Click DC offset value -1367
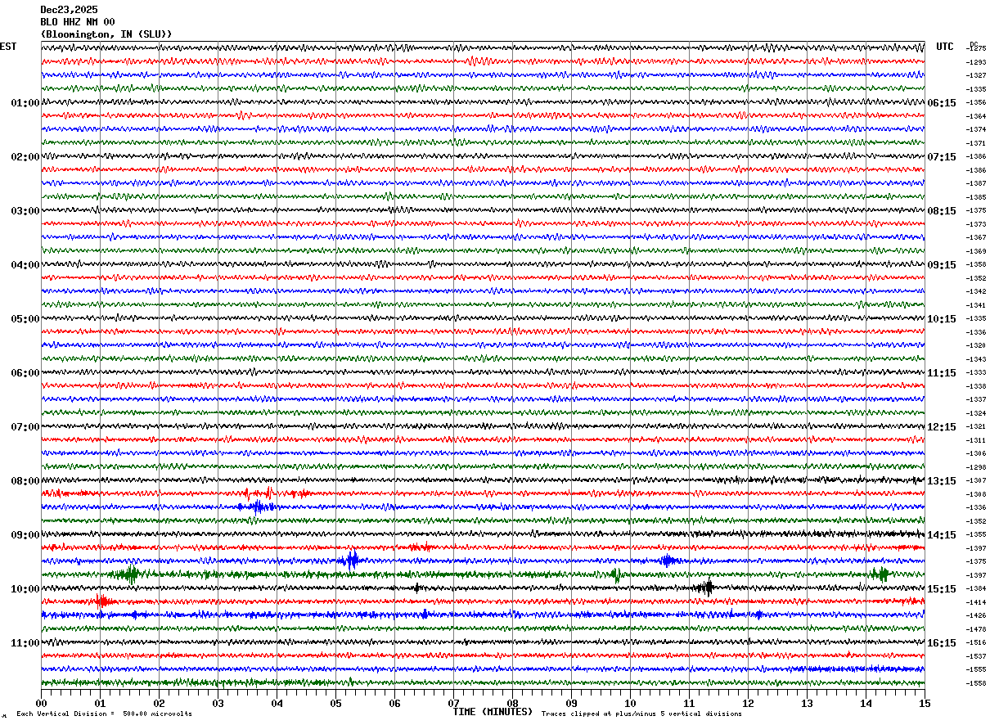 [976, 237]
